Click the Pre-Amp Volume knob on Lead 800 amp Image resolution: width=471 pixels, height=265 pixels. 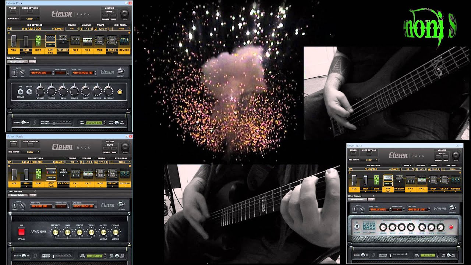coord(116,232)
